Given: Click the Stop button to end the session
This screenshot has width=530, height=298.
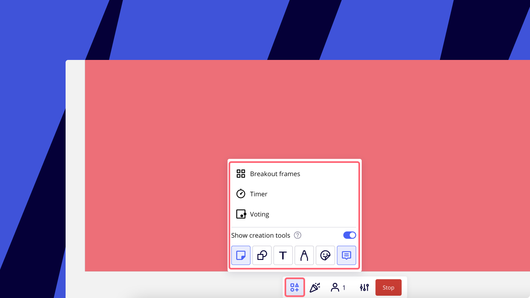Looking at the screenshot, I should (x=388, y=287).
